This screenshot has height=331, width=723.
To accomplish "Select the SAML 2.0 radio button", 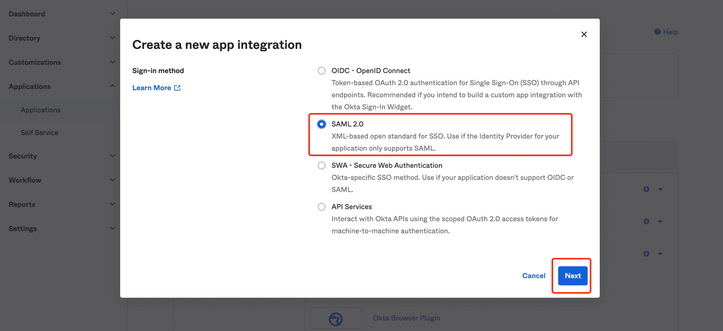I will [321, 124].
